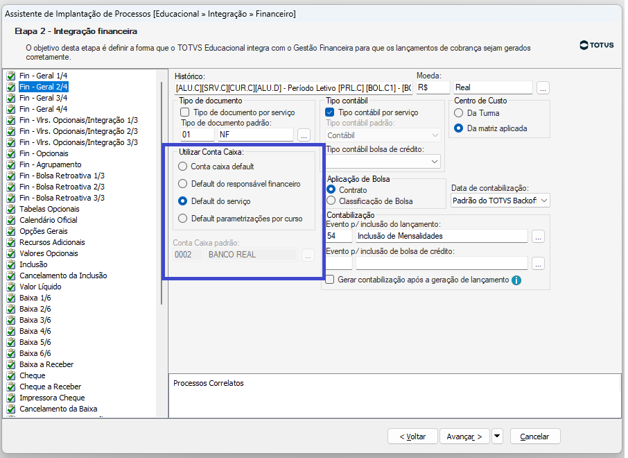The image size is (628, 458).
Task: Open the Tipo de documento padrão lookup button
Action: pos(304,135)
